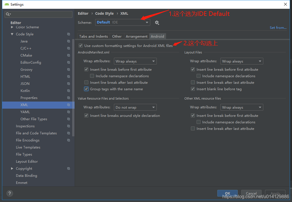Open the scheme actions gear icon
The height and width of the screenshot is (202, 292).
click(157, 23)
